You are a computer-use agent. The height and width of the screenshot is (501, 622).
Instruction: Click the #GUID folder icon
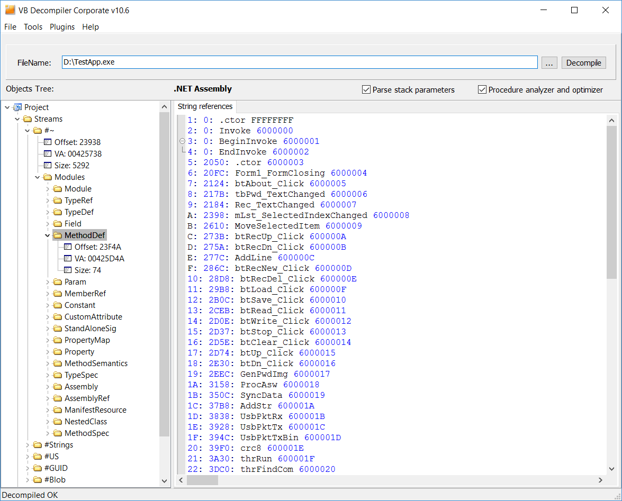pos(38,468)
